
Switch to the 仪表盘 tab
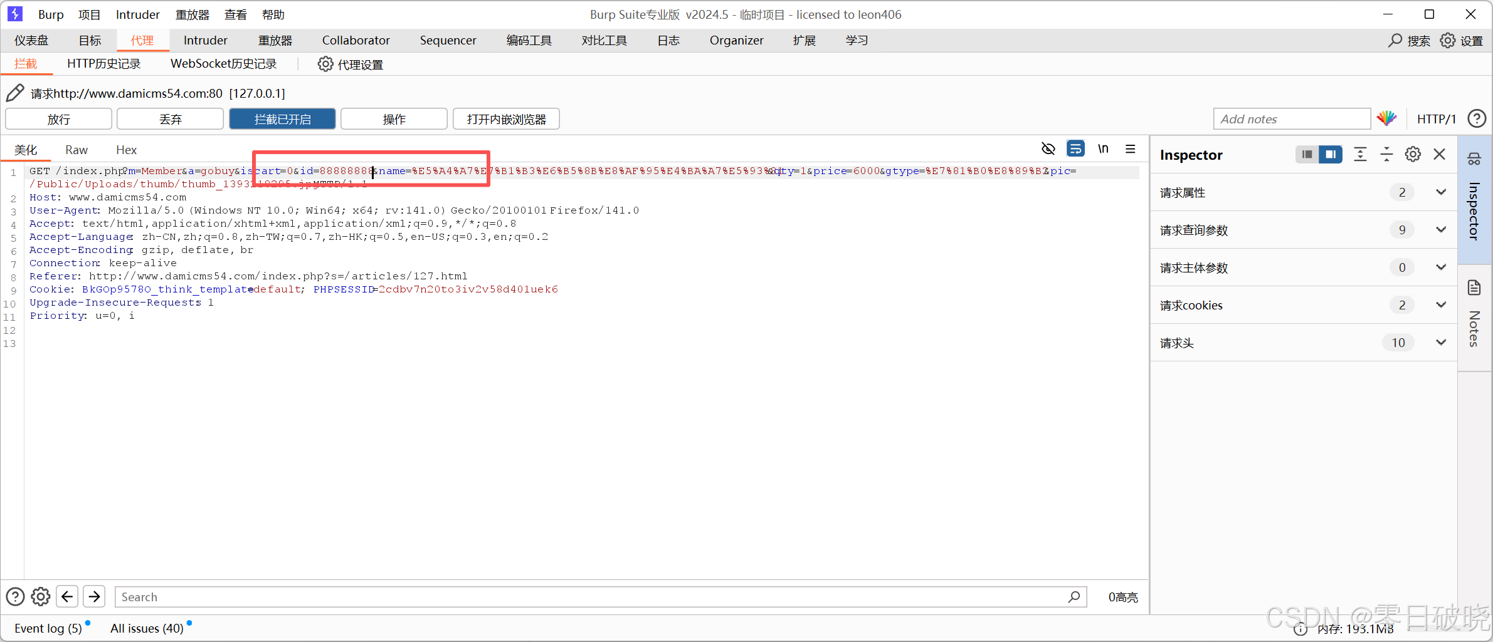coord(31,41)
